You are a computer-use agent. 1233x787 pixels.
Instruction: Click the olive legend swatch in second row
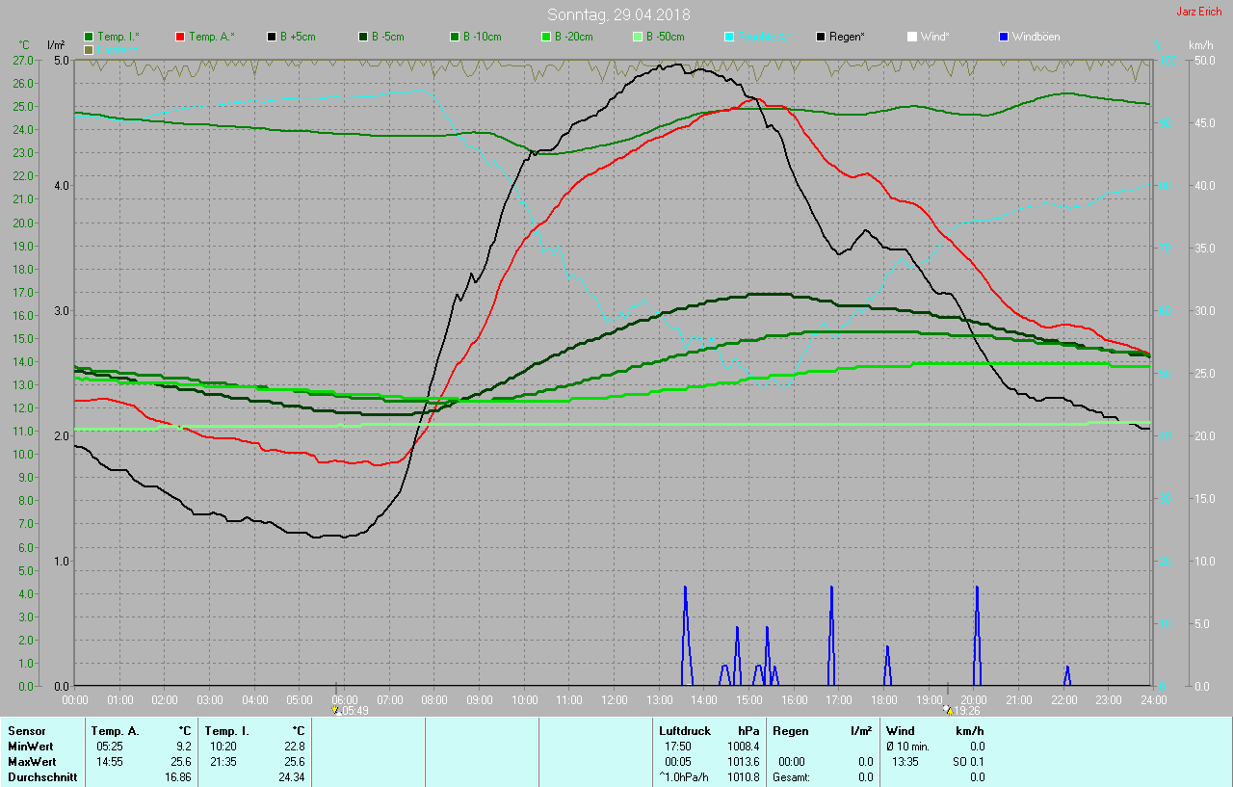coord(90,49)
